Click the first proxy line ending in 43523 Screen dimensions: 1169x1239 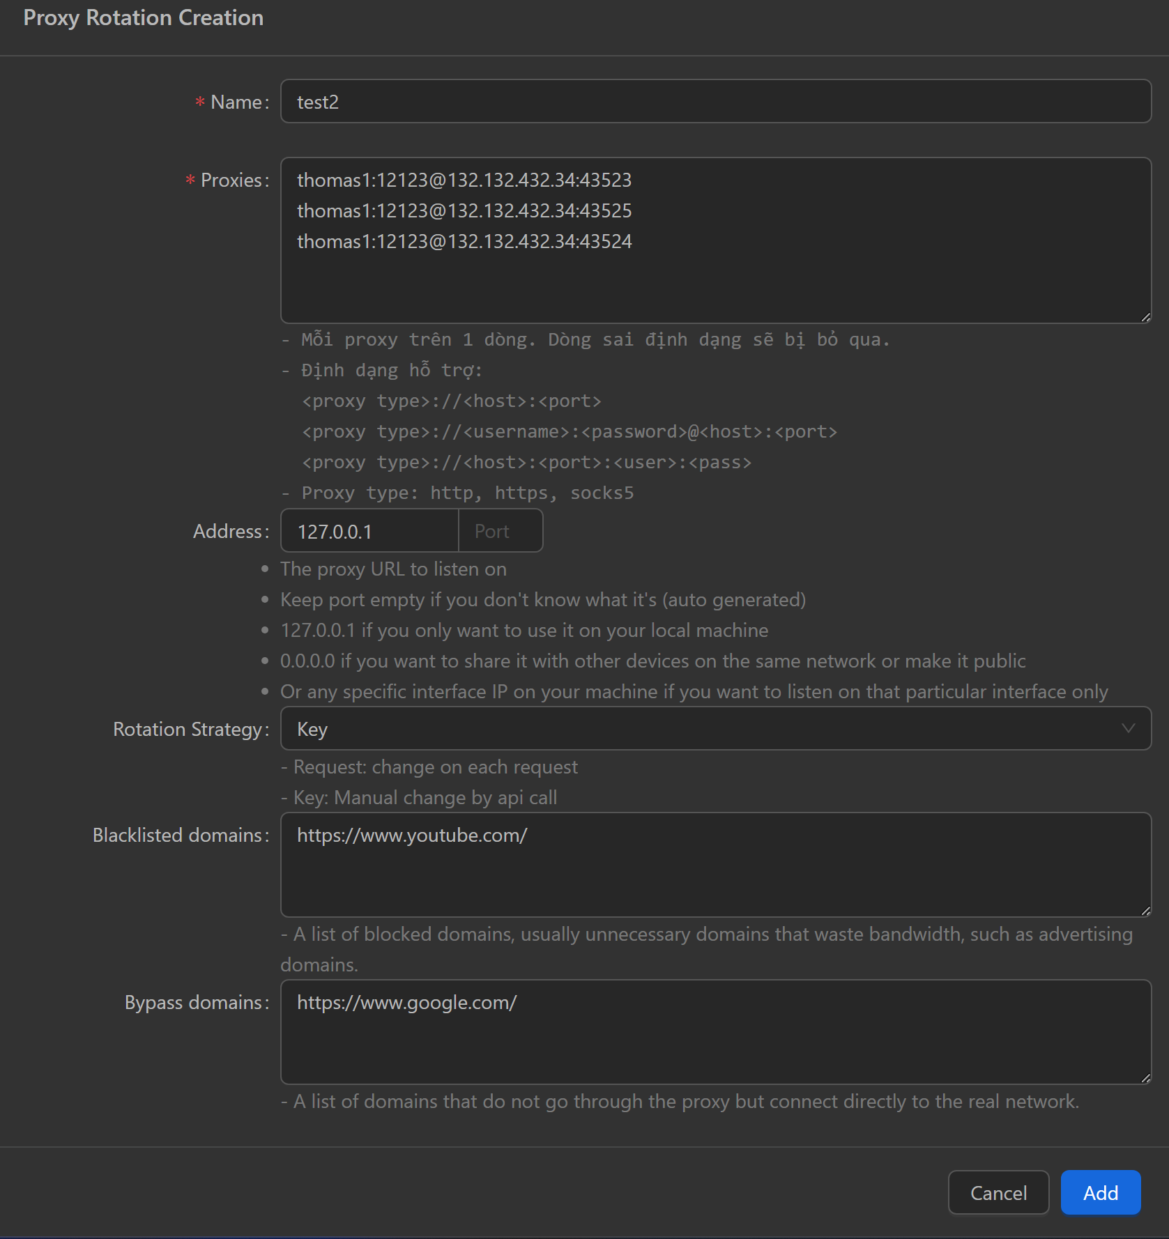click(464, 180)
